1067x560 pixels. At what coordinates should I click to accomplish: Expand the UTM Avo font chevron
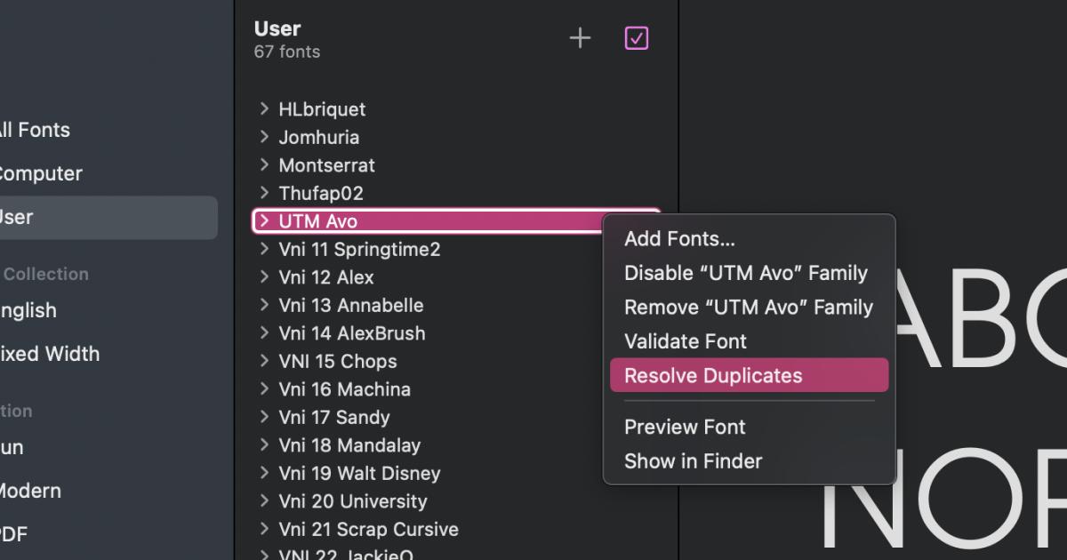point(264,220)
